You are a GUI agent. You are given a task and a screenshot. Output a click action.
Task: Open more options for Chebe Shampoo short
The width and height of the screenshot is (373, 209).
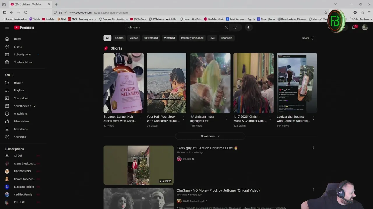pyautogui.click(x=140, y=118)
